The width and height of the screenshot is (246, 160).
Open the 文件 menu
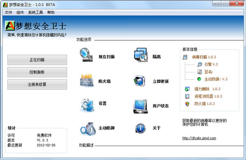click(8, 12)
